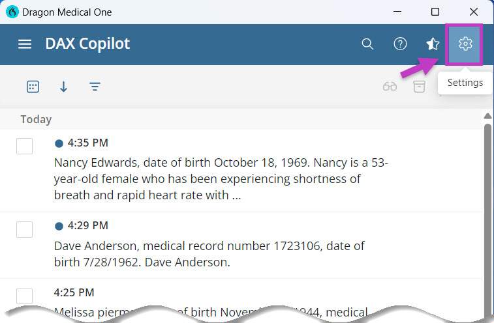The height and width of the screenshot is (323, 494).
Task: Open the help question mark icon
Action: pos(400,44)
